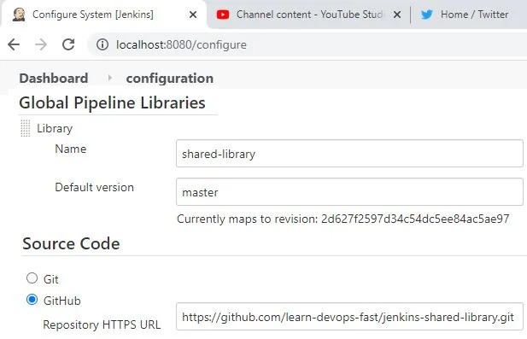Select the GitHub radio button
Viewport: 527px width, 339px height.
click(x=32, y=300)
